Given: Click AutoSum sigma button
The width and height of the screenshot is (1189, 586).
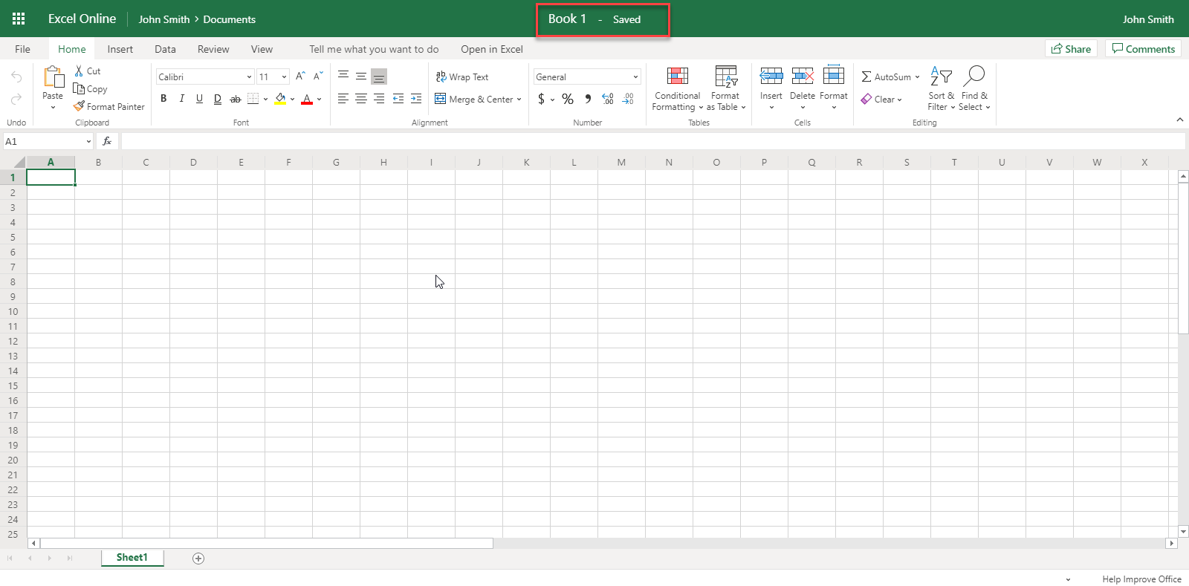Looking at the screenshot, I should [x=890, y=76].
